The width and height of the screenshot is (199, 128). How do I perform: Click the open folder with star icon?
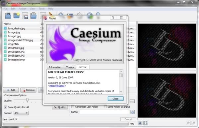[17, 16]
